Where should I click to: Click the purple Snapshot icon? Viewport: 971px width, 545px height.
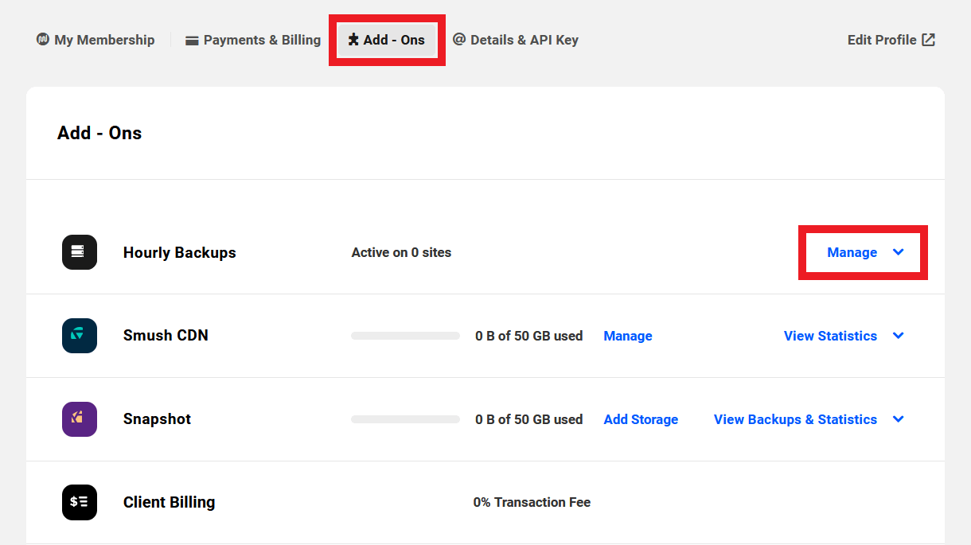click(80, 419)
